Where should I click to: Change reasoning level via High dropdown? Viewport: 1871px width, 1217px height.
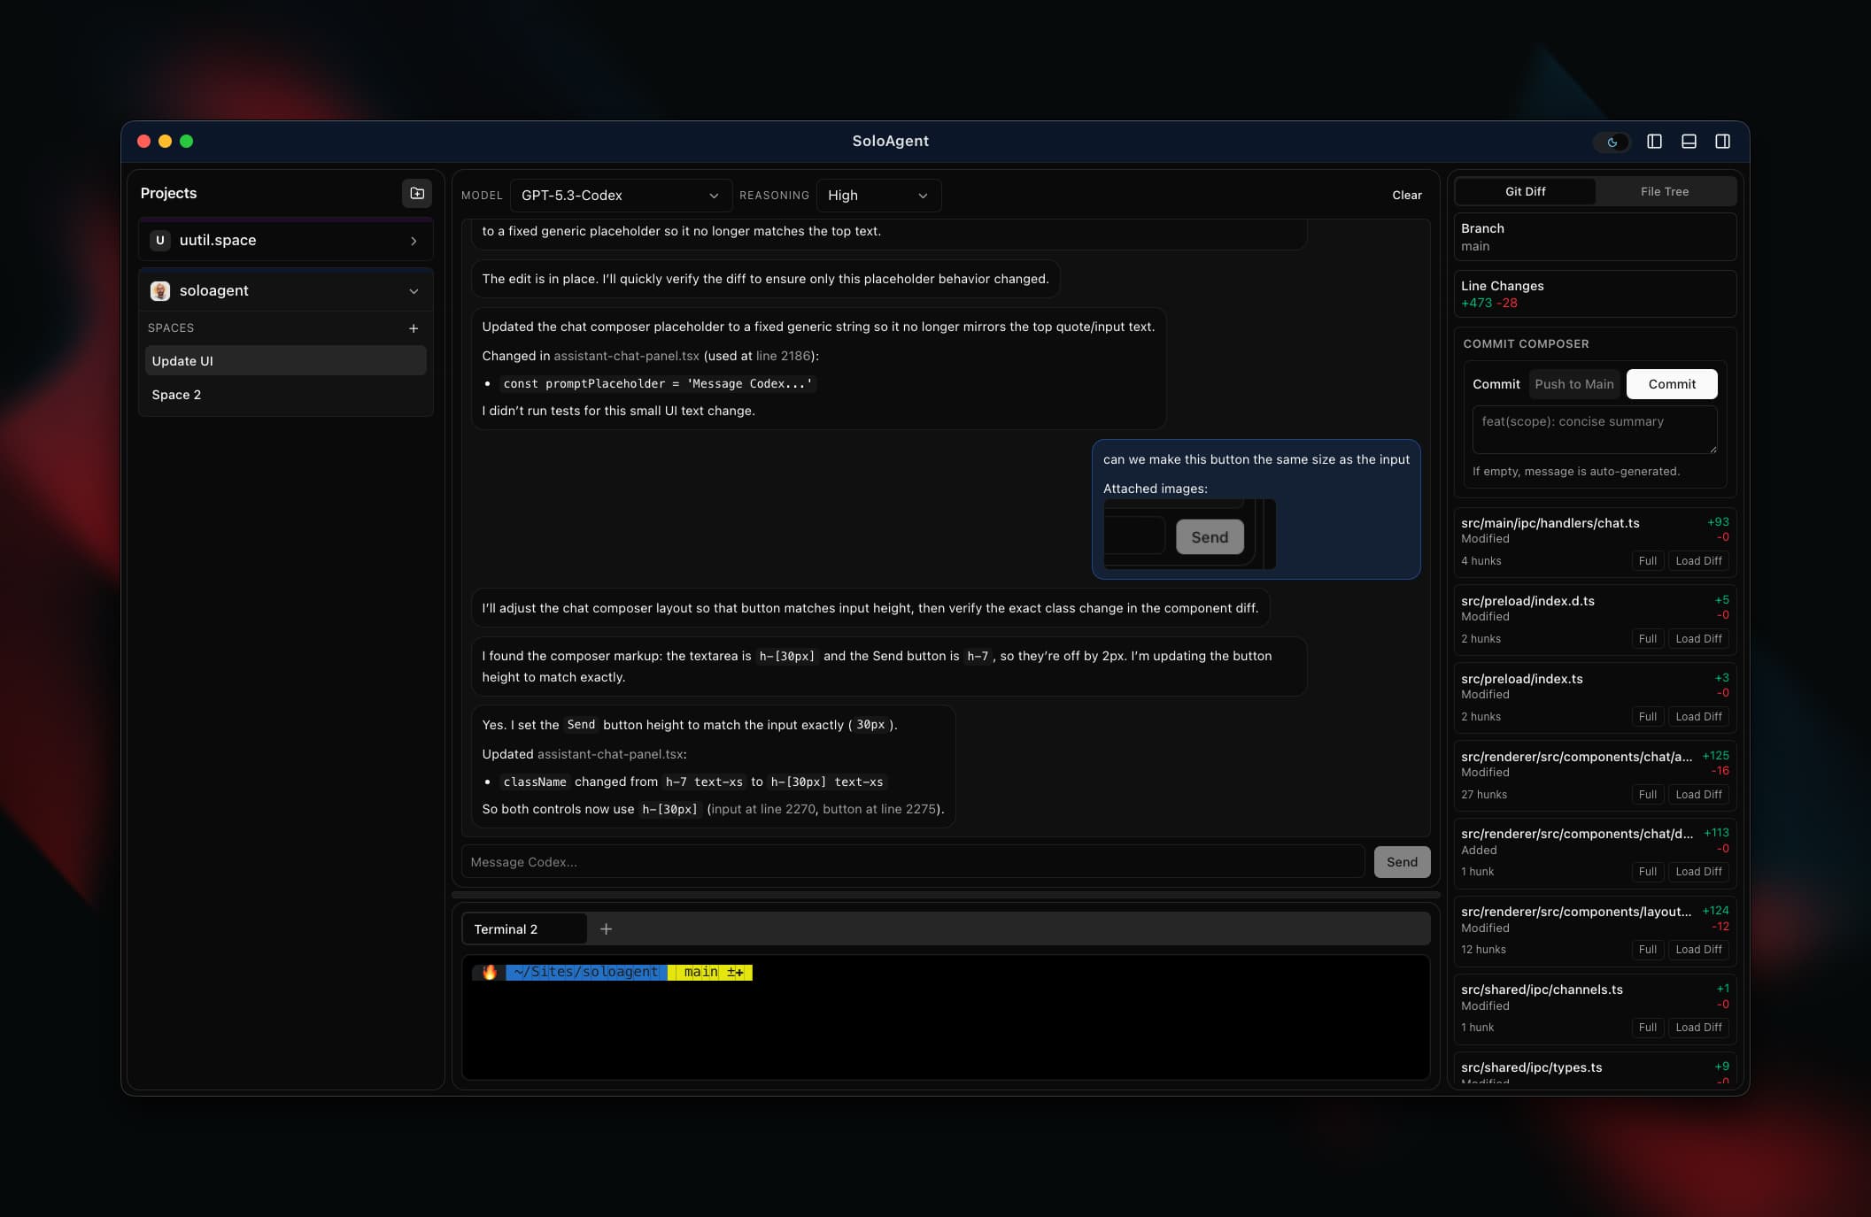(x=878, y=195)
